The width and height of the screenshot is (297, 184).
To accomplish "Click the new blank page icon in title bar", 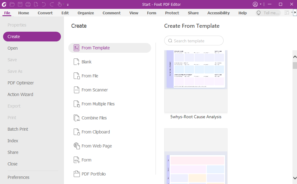I will coord(36,4).
